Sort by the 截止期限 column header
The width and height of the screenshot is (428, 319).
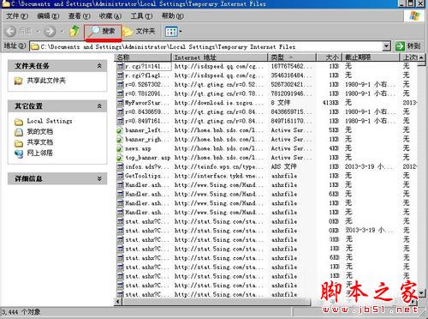point(371,57)
